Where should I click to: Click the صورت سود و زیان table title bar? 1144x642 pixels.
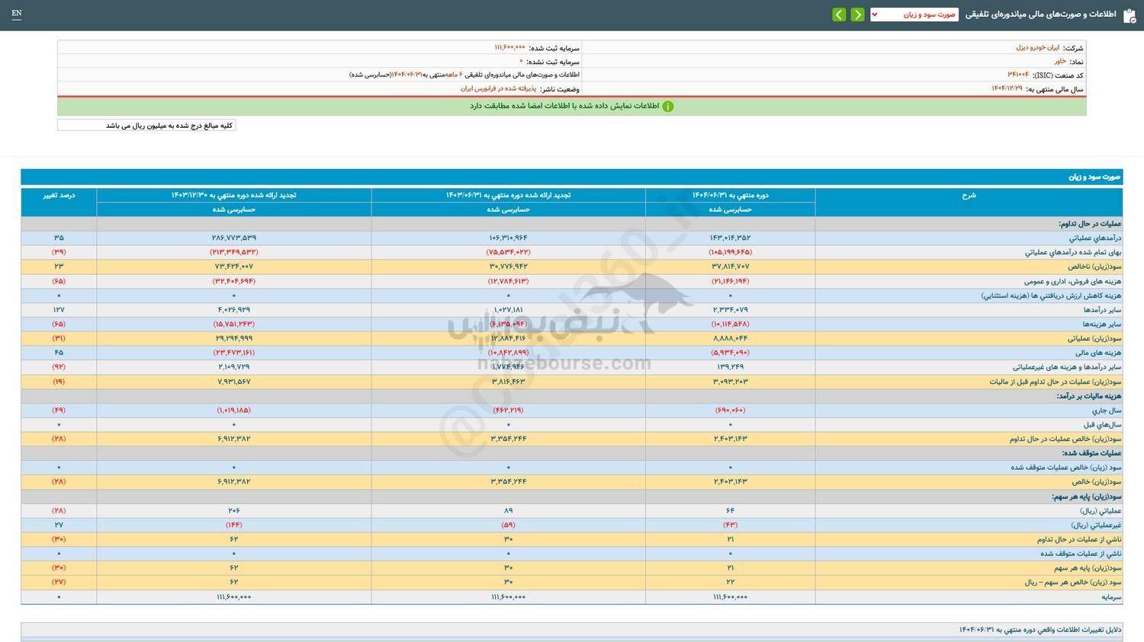point(571,177)
